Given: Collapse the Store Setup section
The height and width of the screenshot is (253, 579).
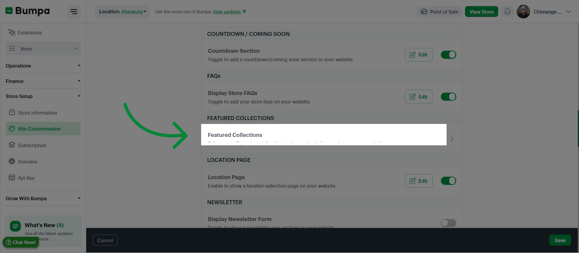Looking at the screenshot, I should point(43,96).
